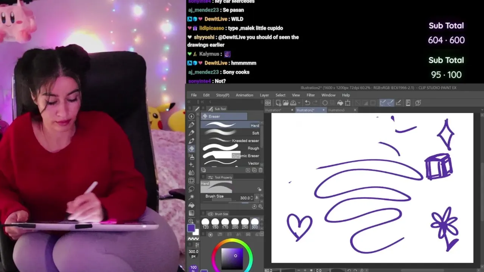Screen dimensions: 484x272
Task: Click the Delete sub tool trash icon
Action: click(260, 170)
